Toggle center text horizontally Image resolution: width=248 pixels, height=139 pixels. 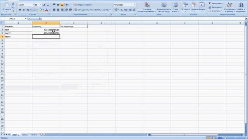58,10
